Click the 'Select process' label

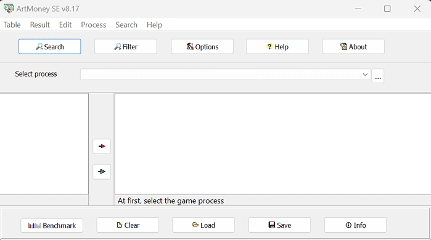(x=36, y=74)
